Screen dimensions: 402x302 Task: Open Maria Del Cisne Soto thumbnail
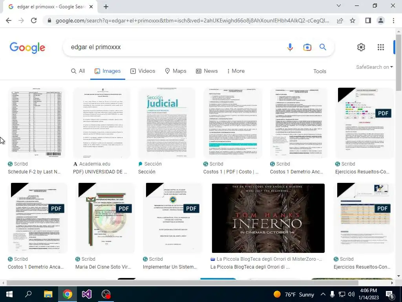pyautogui.click(x=105, y=218)
